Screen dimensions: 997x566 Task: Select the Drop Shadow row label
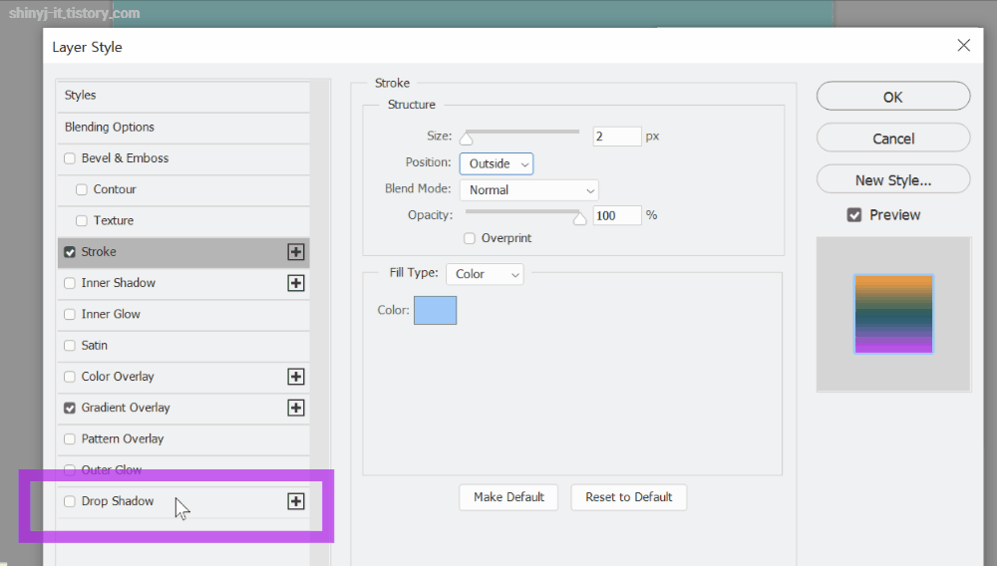click(x=118, y=501)
